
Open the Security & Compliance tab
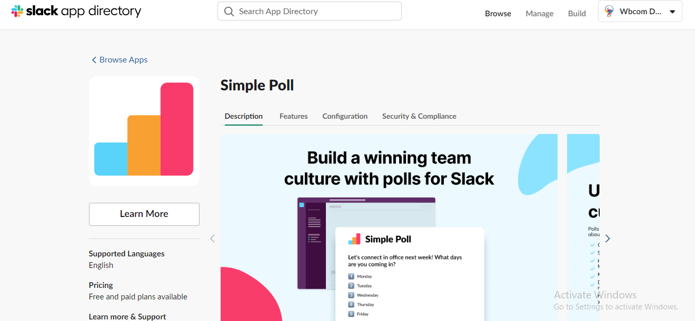click(419, 116)
